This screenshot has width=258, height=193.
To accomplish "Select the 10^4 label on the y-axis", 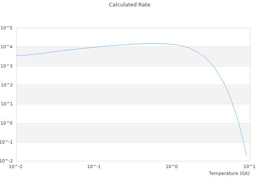I will click(x=6, y=47).
